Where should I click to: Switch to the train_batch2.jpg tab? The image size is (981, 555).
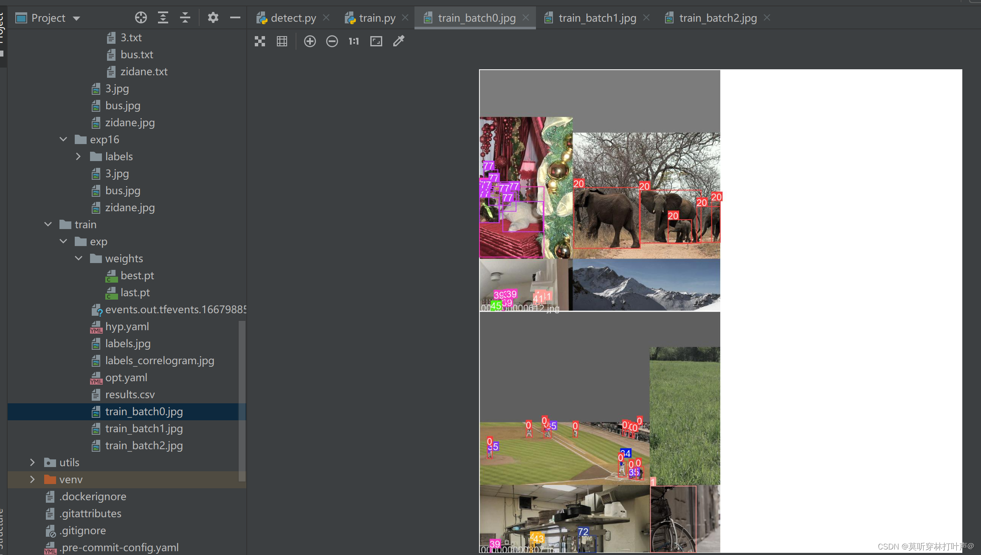coord(711,18)
